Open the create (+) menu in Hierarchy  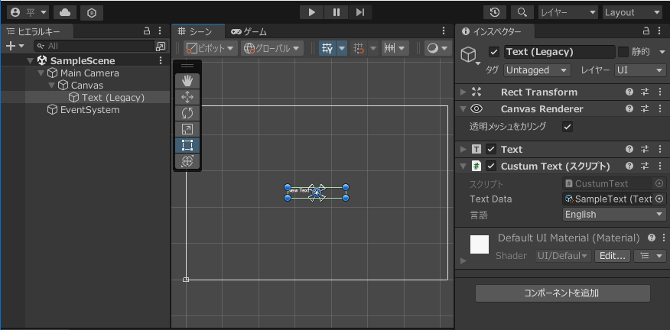pyautogui.click(x=15, y=46)
